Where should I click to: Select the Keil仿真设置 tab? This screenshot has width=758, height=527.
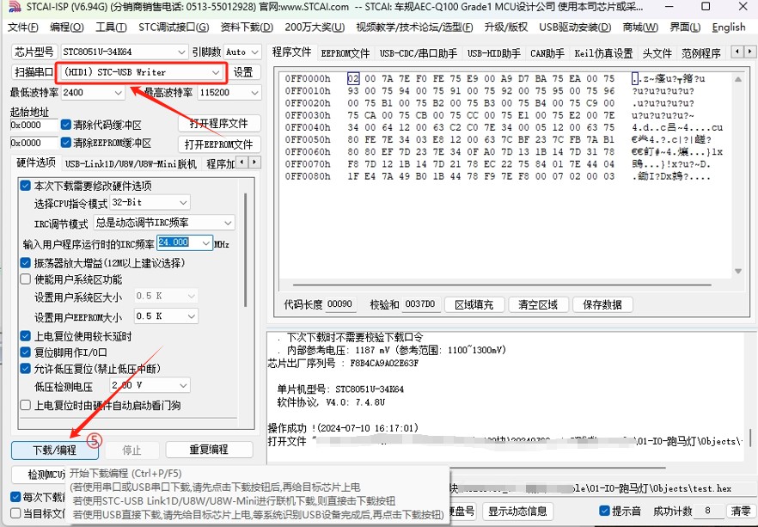603,53
